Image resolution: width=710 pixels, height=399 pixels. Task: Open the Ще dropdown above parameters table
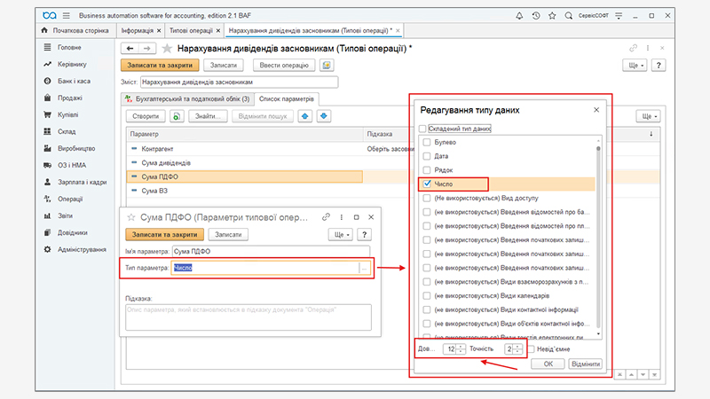click(x=649, y=116)
